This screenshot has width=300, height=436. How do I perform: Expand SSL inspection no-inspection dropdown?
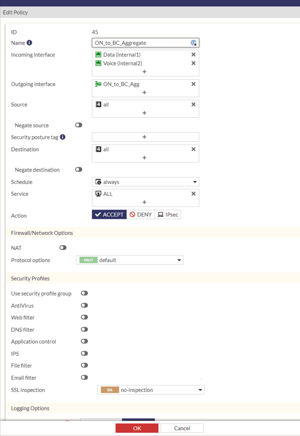pyautogui.click(x=151, y=390)
